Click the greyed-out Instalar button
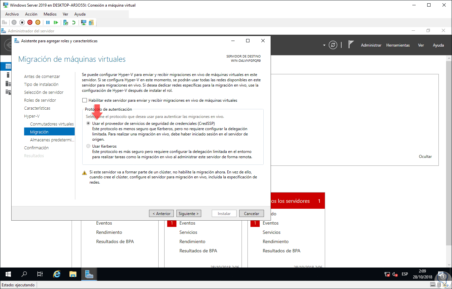The height and width of the screenshot is (289, 452). [x=224, y=213]
